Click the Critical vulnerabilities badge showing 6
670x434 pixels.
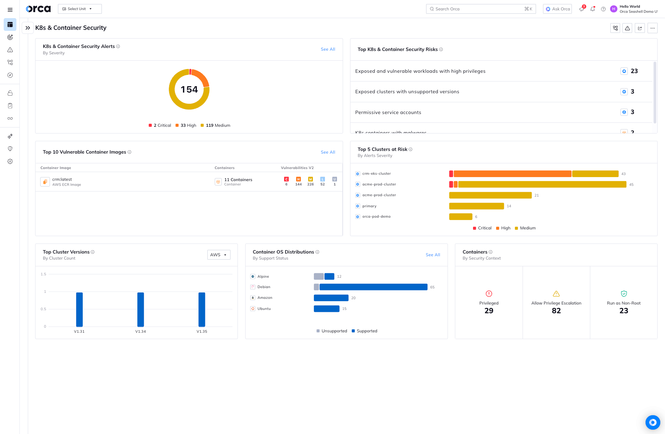pyautogui.click(x=286, y=181)
